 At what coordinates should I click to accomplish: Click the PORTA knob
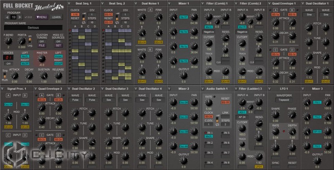[x=22, y=41]
